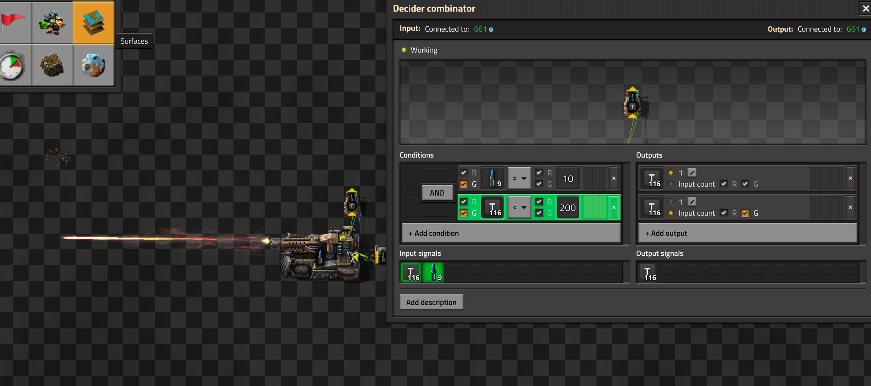The width and height of the screenshot is (871, 386).
Task: Toggle the AND logic operator button
Action: coord(437,193)
